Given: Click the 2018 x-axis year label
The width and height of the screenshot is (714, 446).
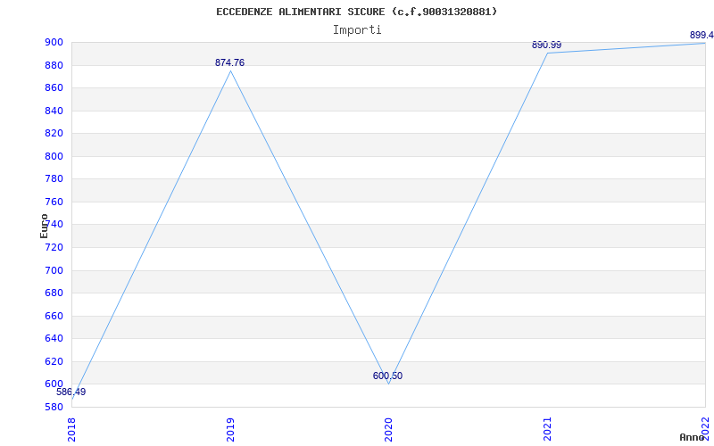Looking at the screenshot, I should click(71, 429).
